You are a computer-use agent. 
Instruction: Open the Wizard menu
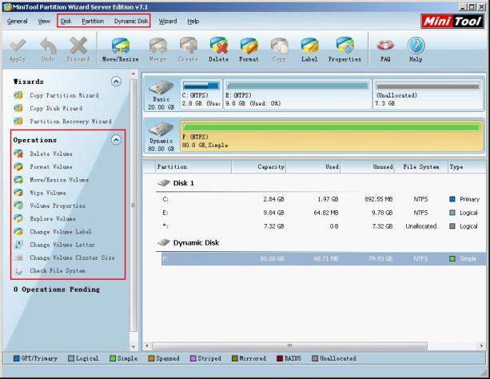pyautogui.click(x=168, y=22)
